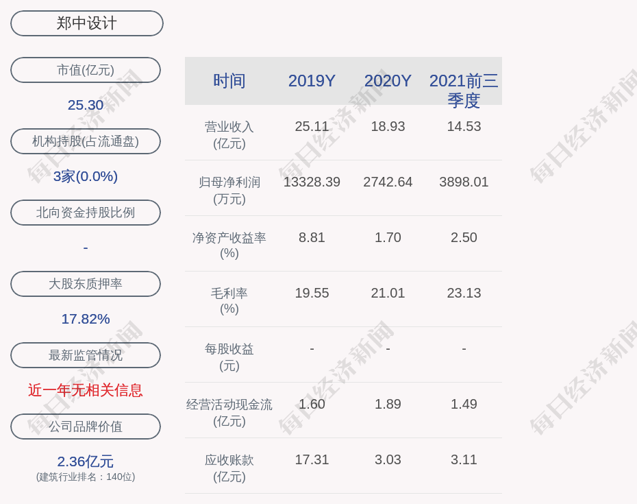The image size is (637, 504).
Task: Click receivables value 17.31
Action: (312, 459)
